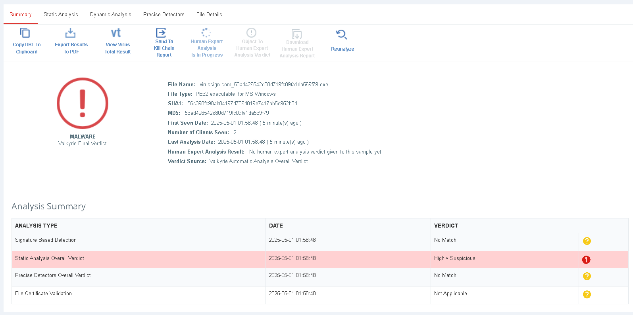
Task: Click the MD5 hash value
Action: 227,113
